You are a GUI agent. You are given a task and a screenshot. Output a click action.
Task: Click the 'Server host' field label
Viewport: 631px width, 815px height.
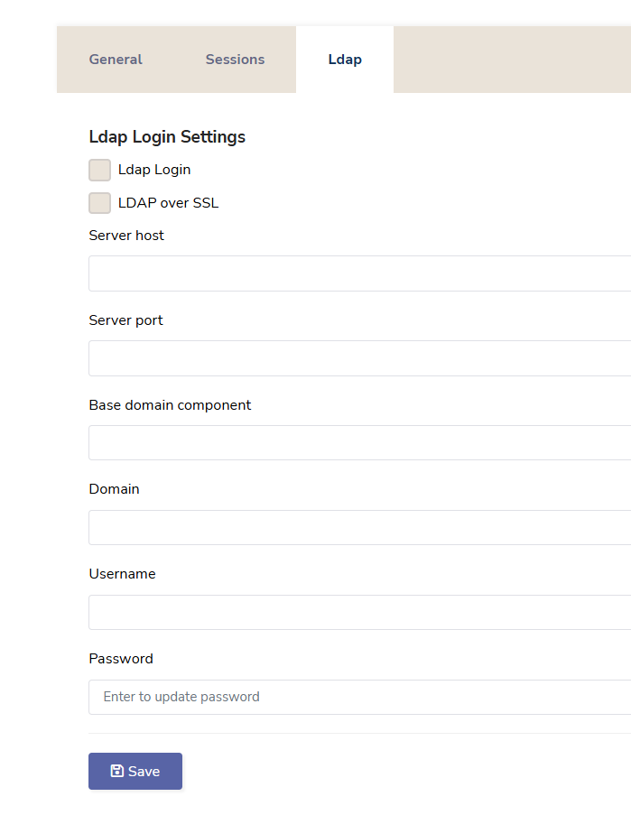click(x=126, y=236)
